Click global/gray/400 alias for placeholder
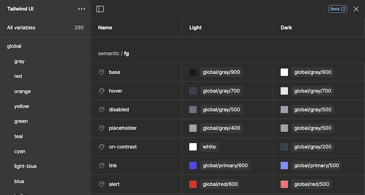The image size is (365, 195). click(x=221, y=128)
